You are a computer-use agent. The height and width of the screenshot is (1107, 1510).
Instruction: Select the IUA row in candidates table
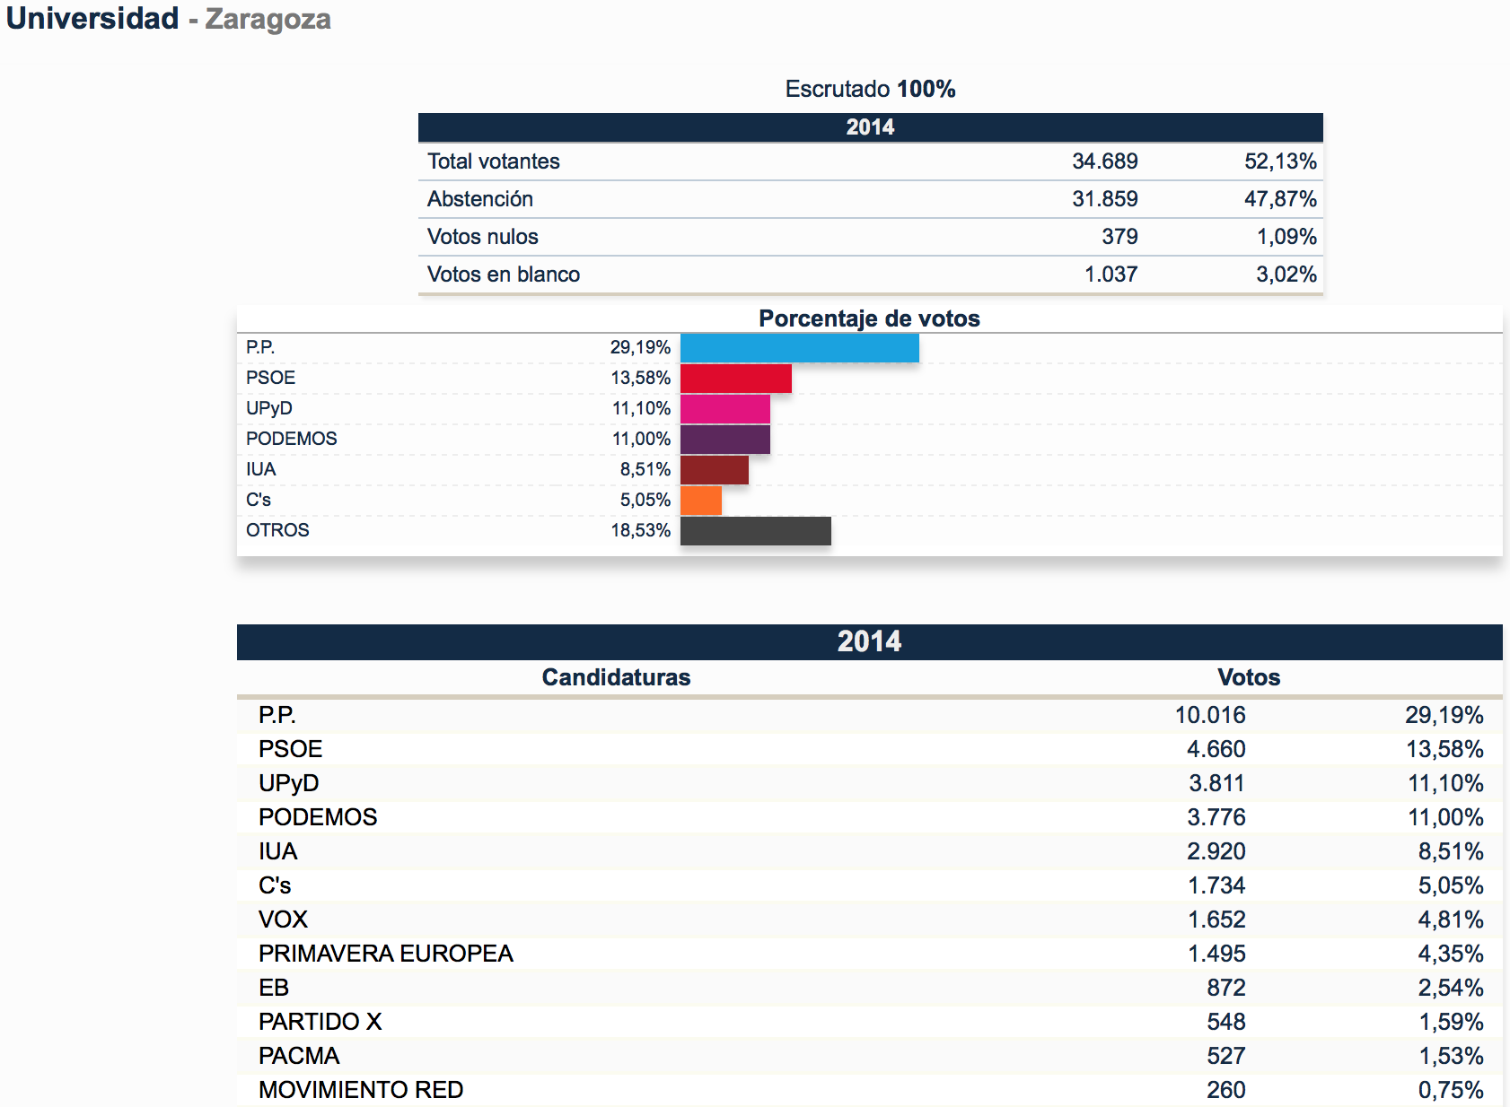click(869, 851)
